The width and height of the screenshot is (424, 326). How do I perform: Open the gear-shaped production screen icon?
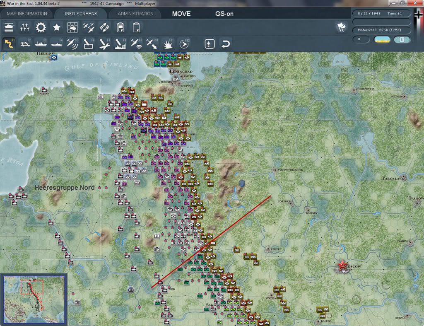(x=41, y=28)
